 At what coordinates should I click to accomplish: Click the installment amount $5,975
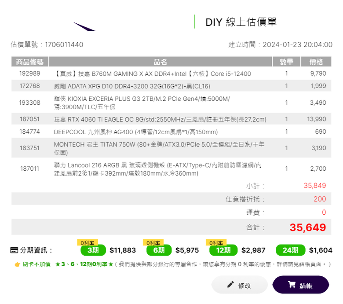point(187,250)
